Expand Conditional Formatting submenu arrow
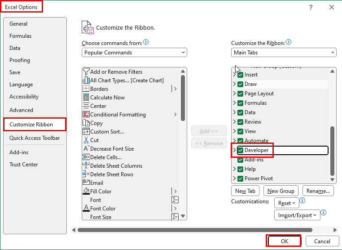This screenshot has width=342, height=250. tap(175, 114)
